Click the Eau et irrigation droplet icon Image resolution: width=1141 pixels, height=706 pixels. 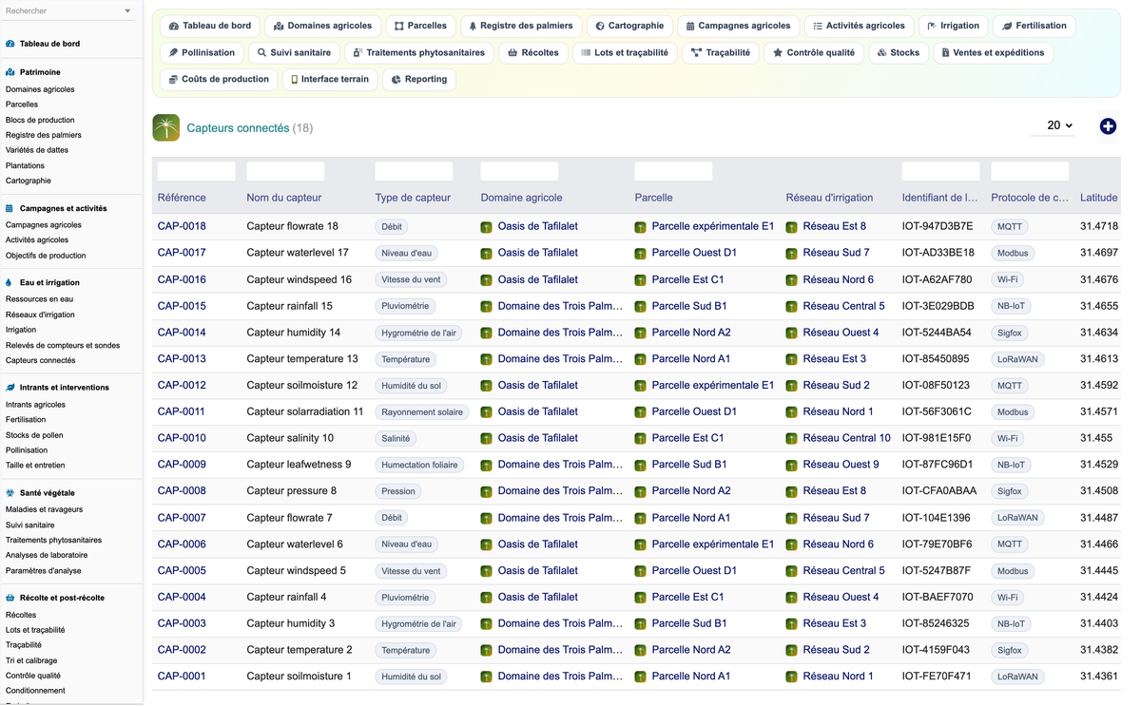point(10,282)
